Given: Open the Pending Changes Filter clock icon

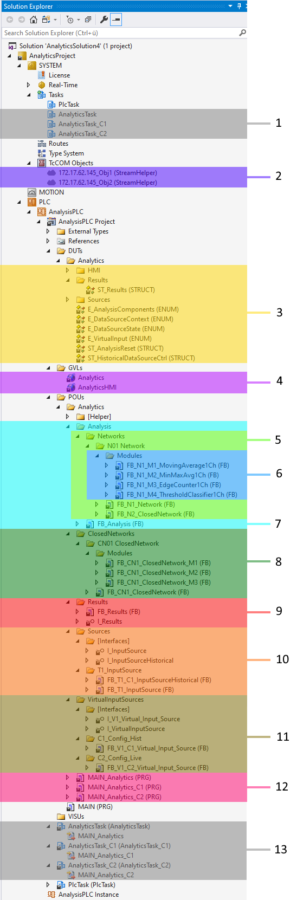Looking at the screenshot, I should [x=70, y=20].
